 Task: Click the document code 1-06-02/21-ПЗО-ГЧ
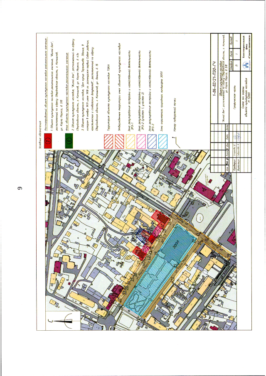coord(214,80)
